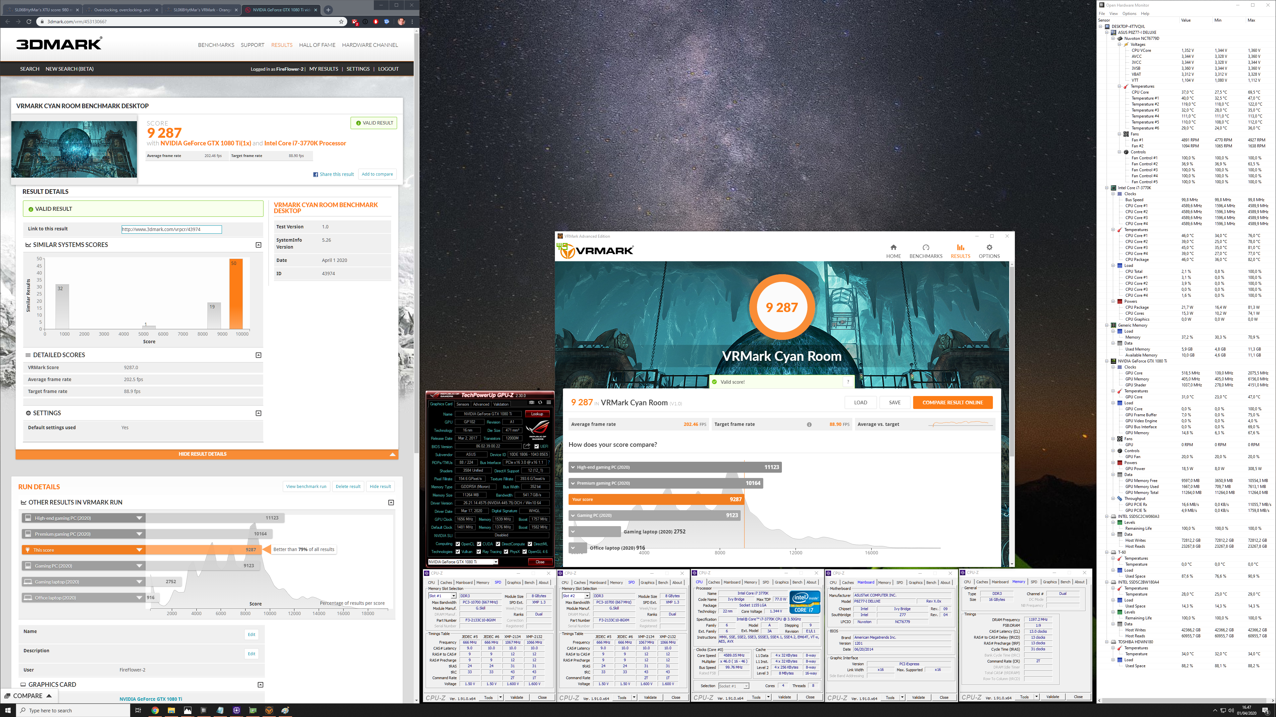Click the Cyan Room benchmark thumbnail
The width and height of the screenshot is (1276, 717).
pyautogui.click(x=74, y=149)
